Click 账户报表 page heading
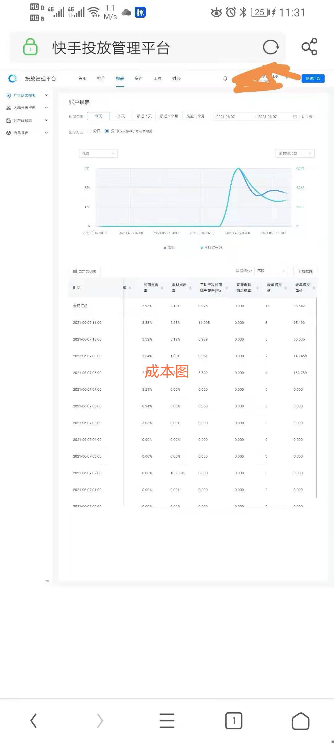Image resolution: width=334 pixels, height=743 pixels. [x=79, y=102]
